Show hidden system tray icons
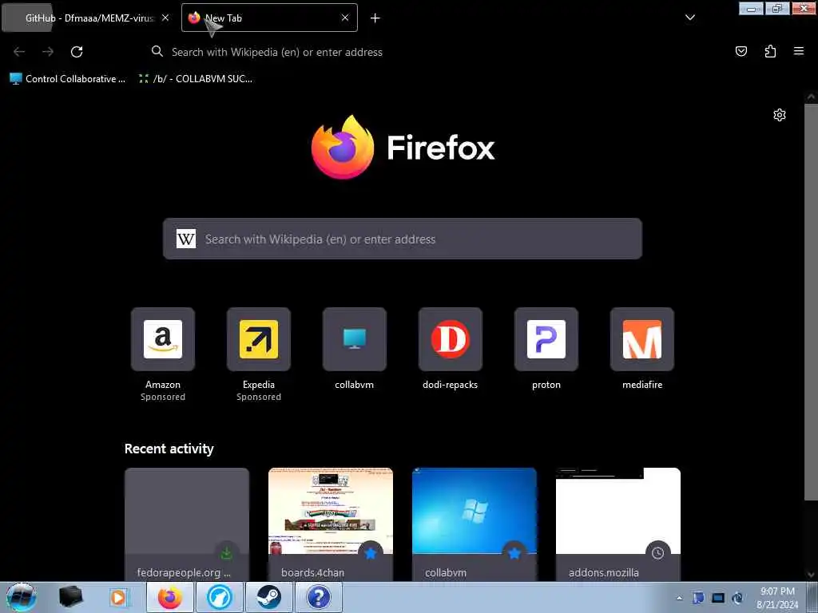 pos(679,598)
